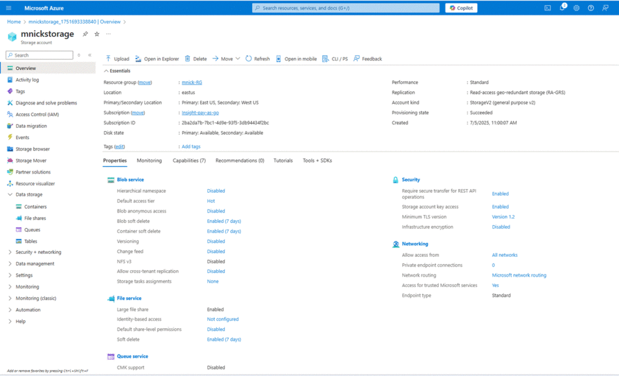
Task: Expand Security + networking in the sidebar
Action: (38, 252)
